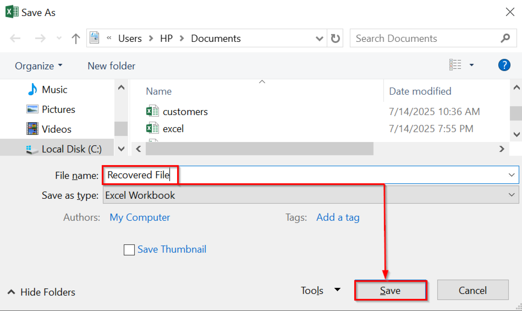Navigate to Documents via the breadcrumb
Image resolution: width=522 pixels, height=311 pixels.
click(x=216, y=38)
